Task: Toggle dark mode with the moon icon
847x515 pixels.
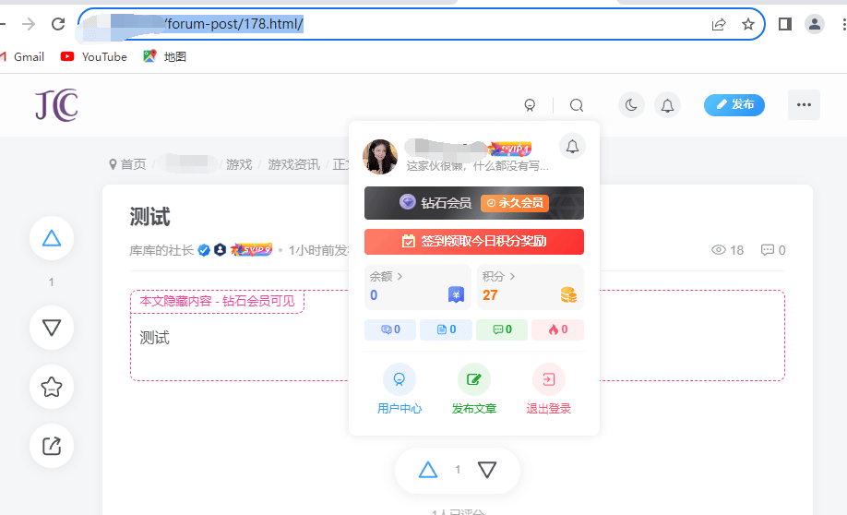Action: (x=631, y=105)
